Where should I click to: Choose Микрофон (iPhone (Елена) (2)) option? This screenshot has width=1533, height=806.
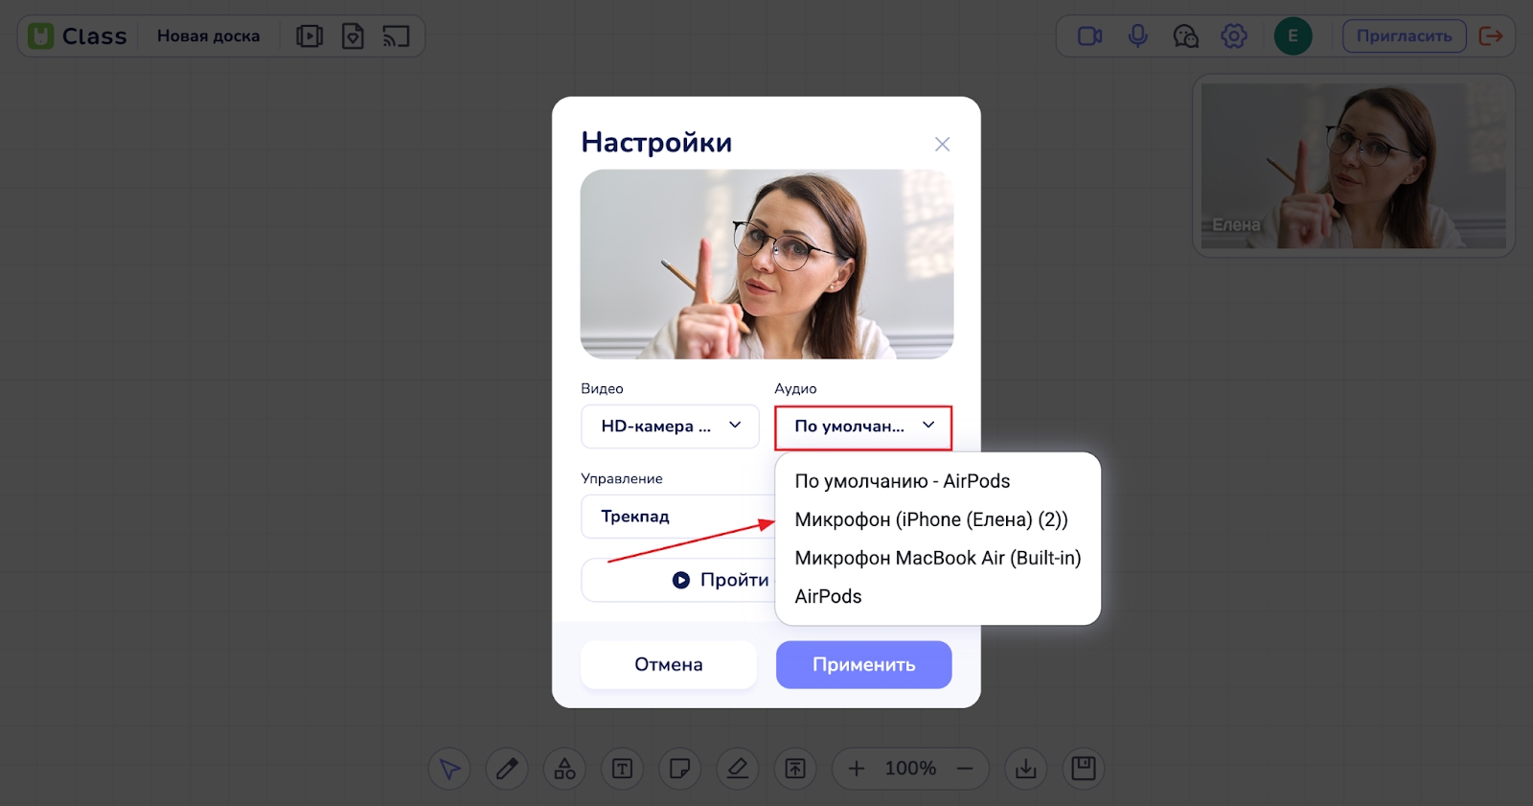930,519
